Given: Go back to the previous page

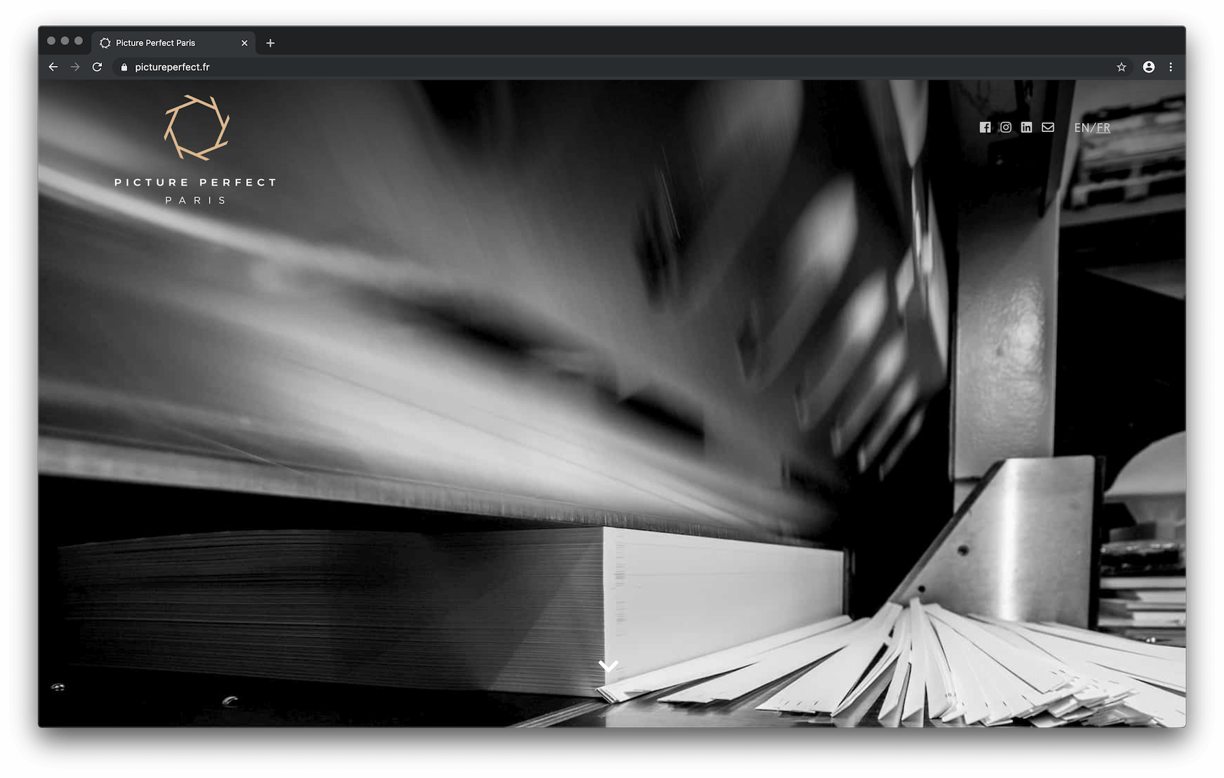Looking at the screenshot, I should point(53,67).
